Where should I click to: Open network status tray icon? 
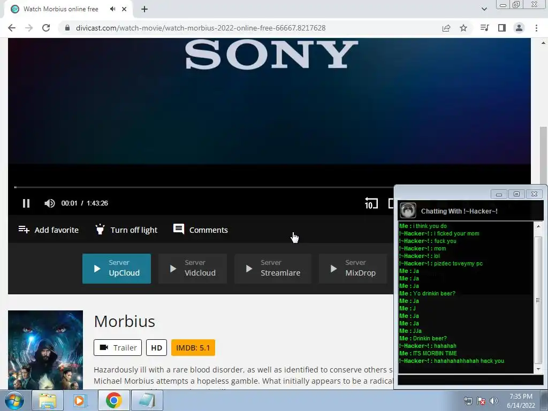pos(468,401)
